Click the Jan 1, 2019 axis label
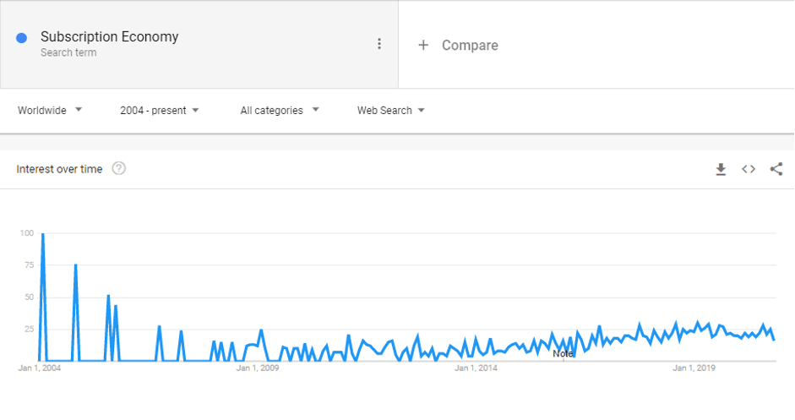This screenshot has height=420, width=795. click(694, 368)
